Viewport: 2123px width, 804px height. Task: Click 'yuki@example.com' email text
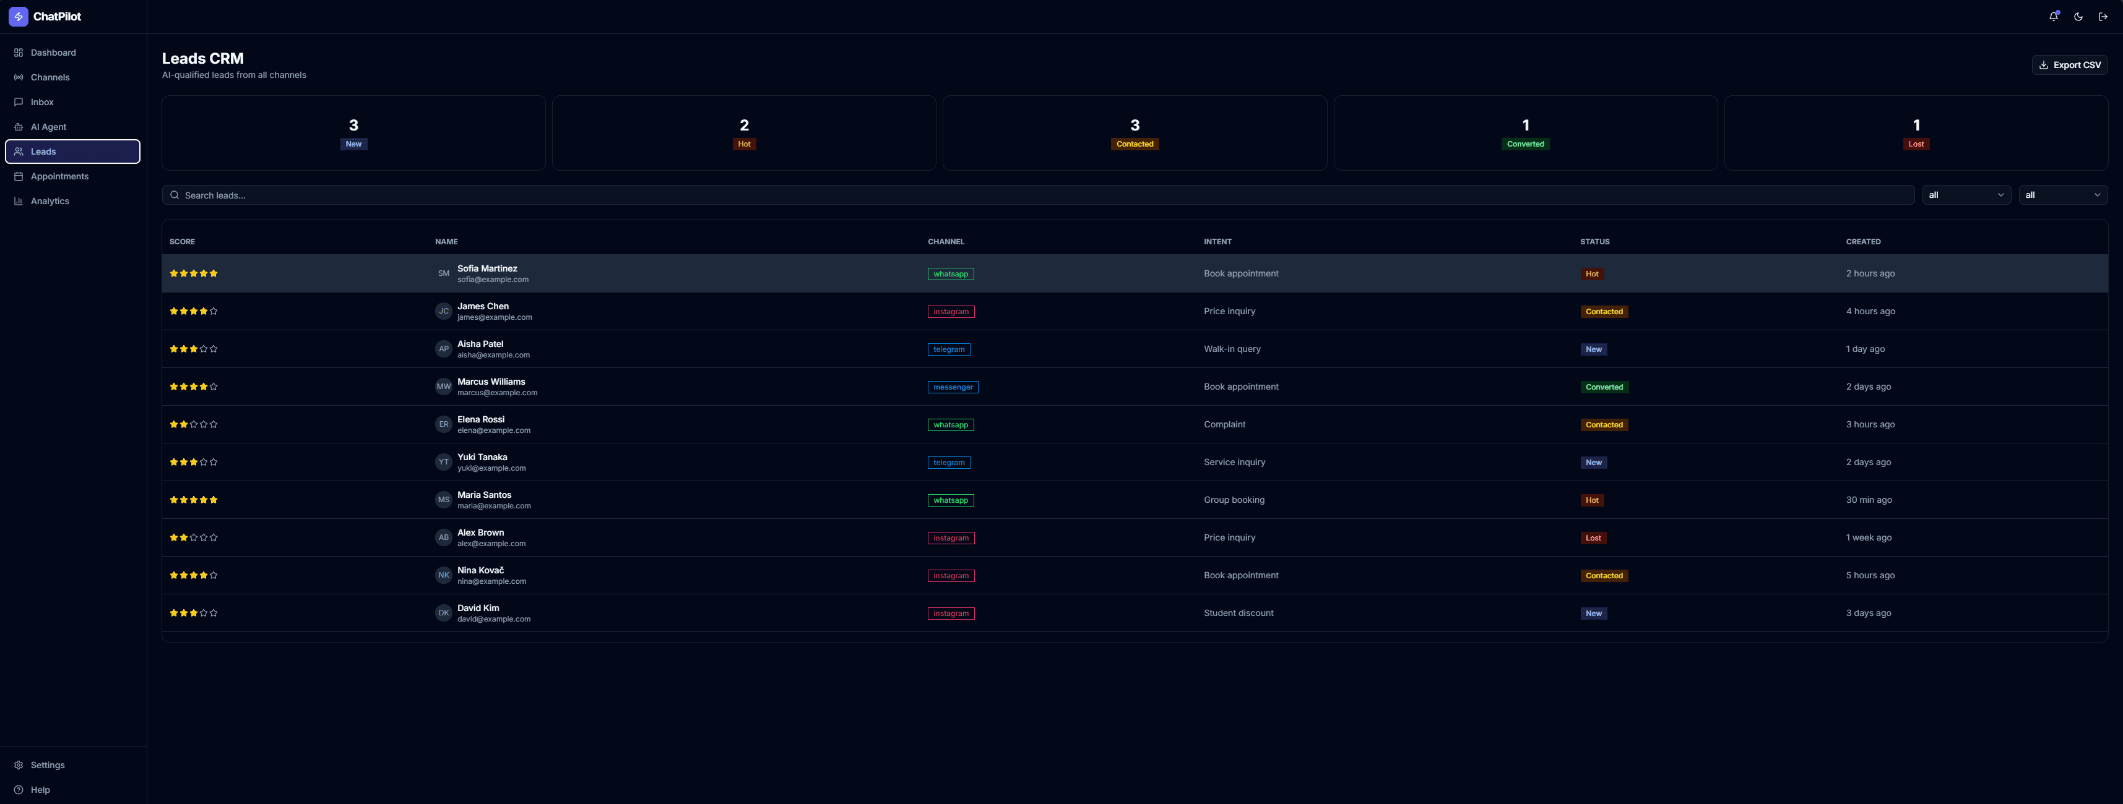[x=491, y=468]
